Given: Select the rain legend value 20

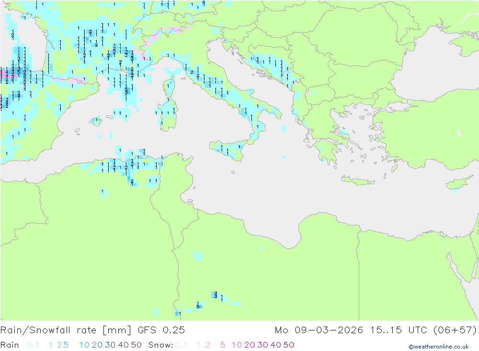Looking at the screenshot, I should [97, 345].
